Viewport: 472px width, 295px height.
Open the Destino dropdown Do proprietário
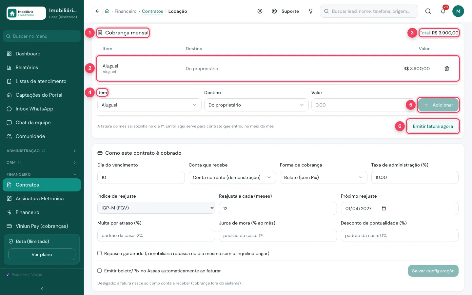(x=256, y=105)
